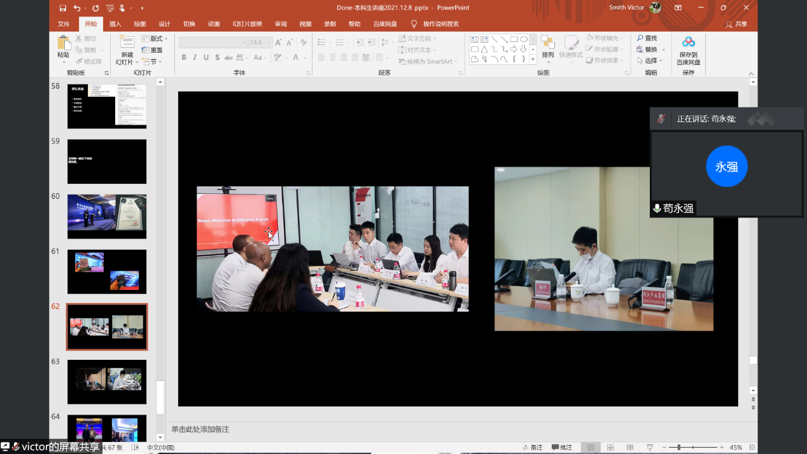Open Save to Baidu Netdisk
Screen dimensions: 807x454
click(688, 51)
